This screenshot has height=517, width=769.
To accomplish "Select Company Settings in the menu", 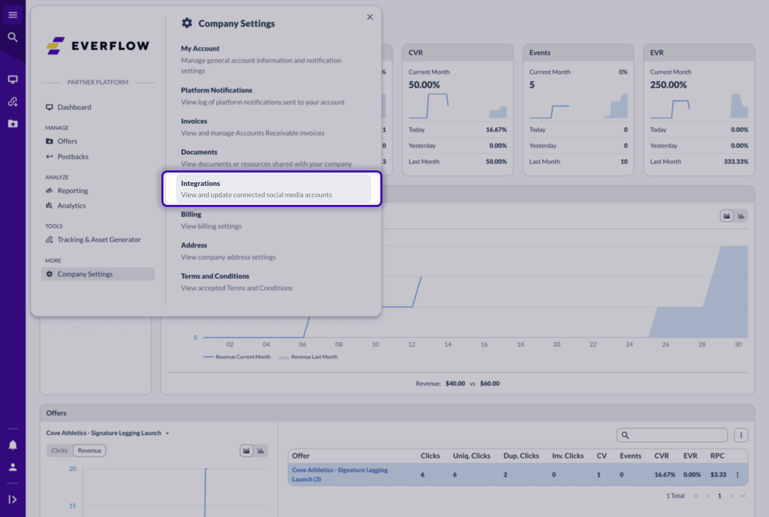I will coord(98,274).
